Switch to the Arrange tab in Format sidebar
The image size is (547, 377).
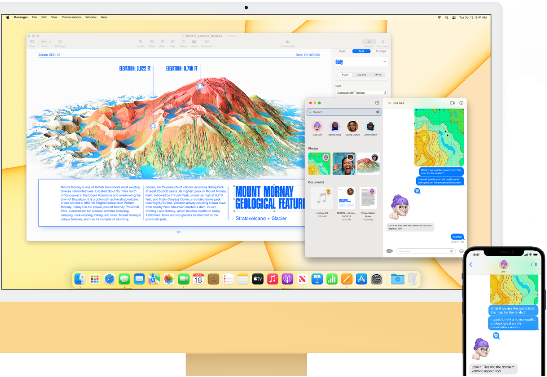tap(381, 51)
